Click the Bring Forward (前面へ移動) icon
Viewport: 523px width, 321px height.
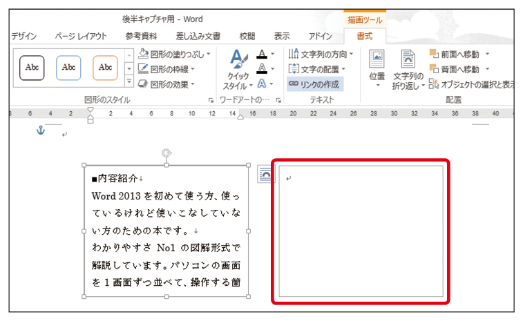point(434,53)
